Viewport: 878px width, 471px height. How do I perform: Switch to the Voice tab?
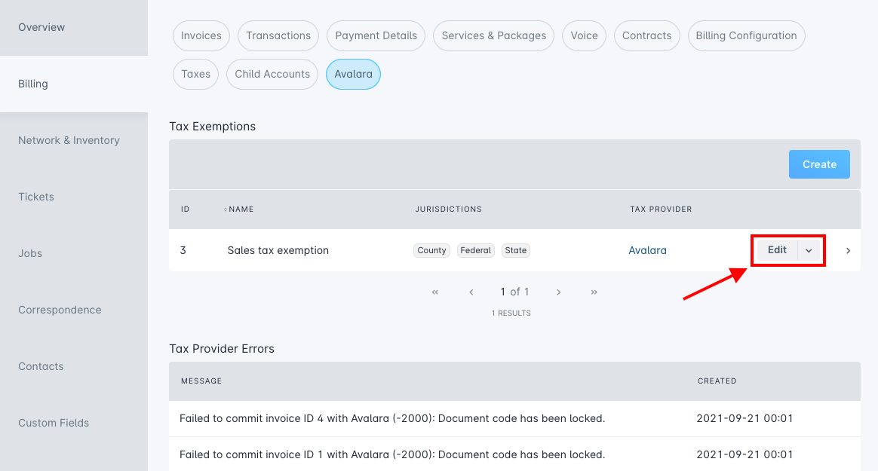584,36
